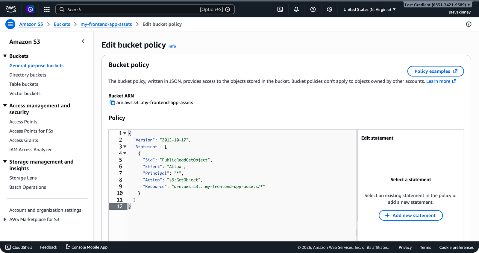Open Access Points for FSx
The width and height of the screenshot is (479, 253).
(31, 131)
